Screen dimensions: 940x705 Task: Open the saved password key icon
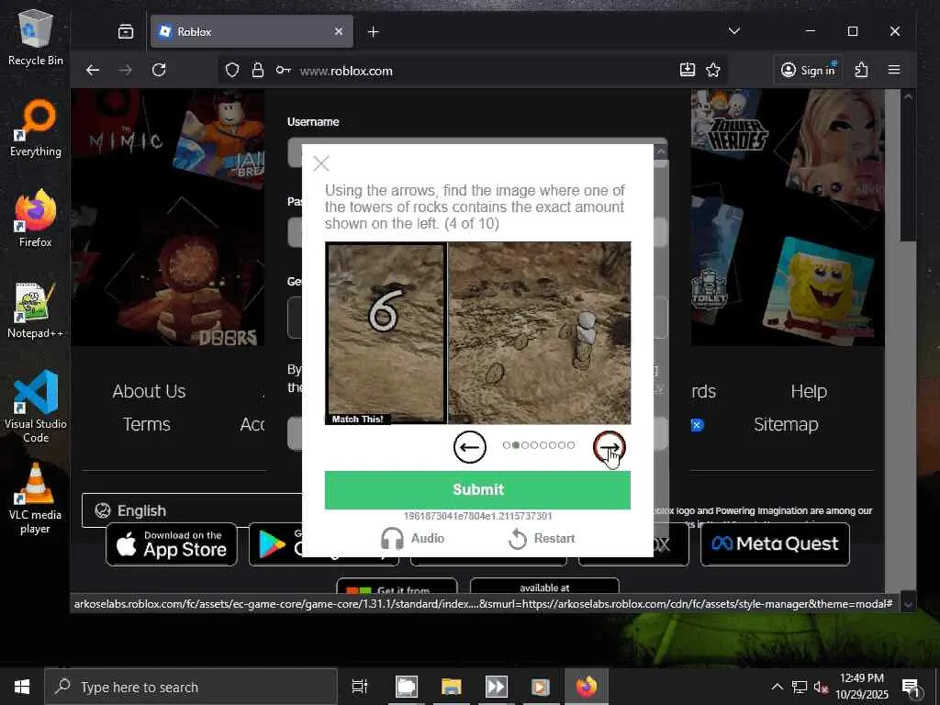point(283,70)
